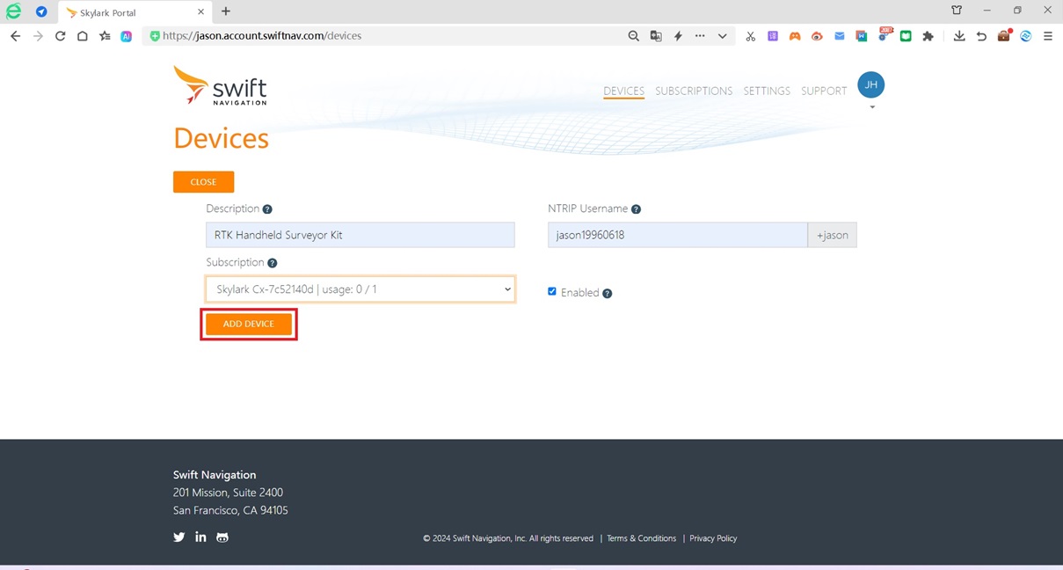Viewport: 1063px width, 570px height.
Task: Click the +jason username suffix
Action: point(833,235)
